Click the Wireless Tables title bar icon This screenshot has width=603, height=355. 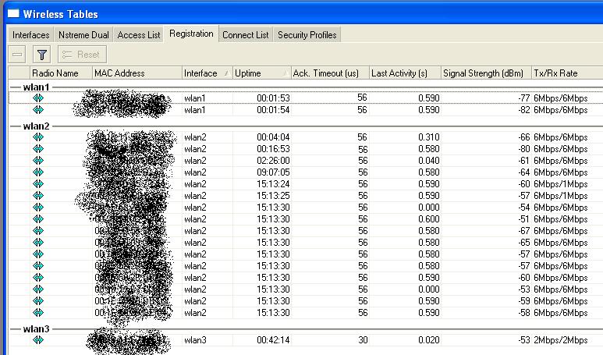point(13,14)
